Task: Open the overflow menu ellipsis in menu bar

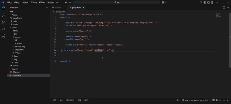Action: pyautogui.click(x=57, y=3)
